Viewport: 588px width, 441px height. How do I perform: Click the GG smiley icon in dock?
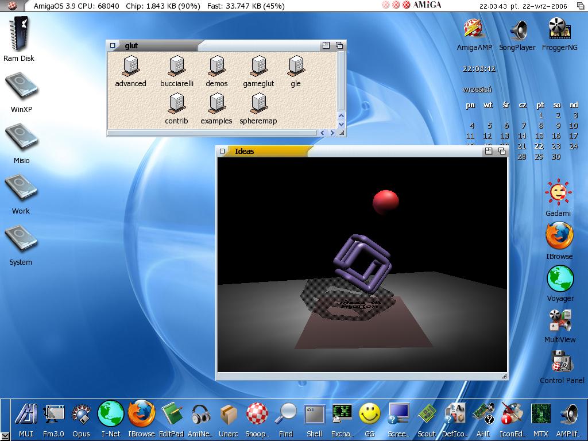pos(370,414)
